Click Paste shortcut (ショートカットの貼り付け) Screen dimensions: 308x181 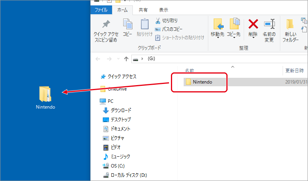(x=179, y=38)
